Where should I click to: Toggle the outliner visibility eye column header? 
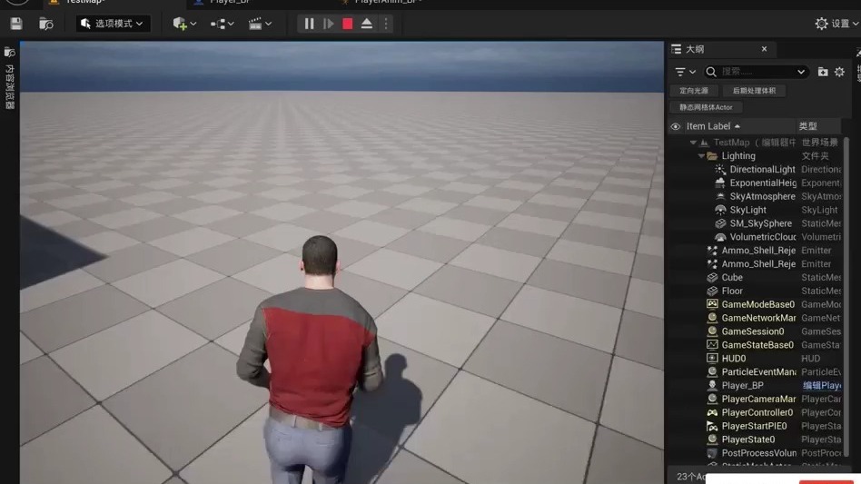point(676,126)
